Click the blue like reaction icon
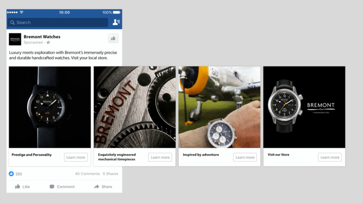363x204 pixels. pyautogui.click(x=11, y=174)
